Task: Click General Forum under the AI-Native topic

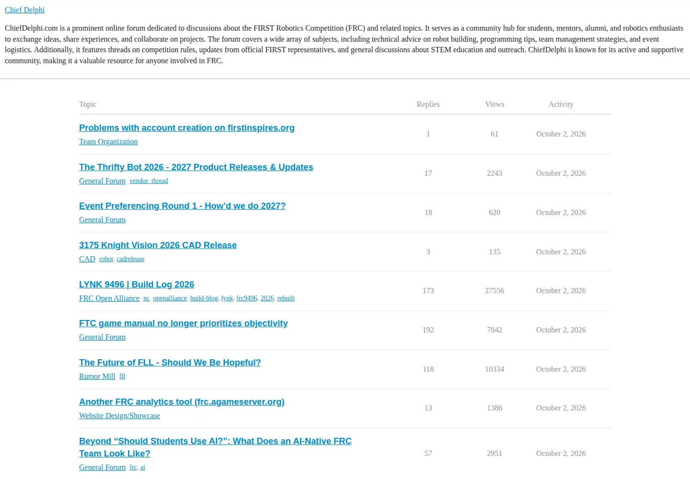Action: (102, 468)
